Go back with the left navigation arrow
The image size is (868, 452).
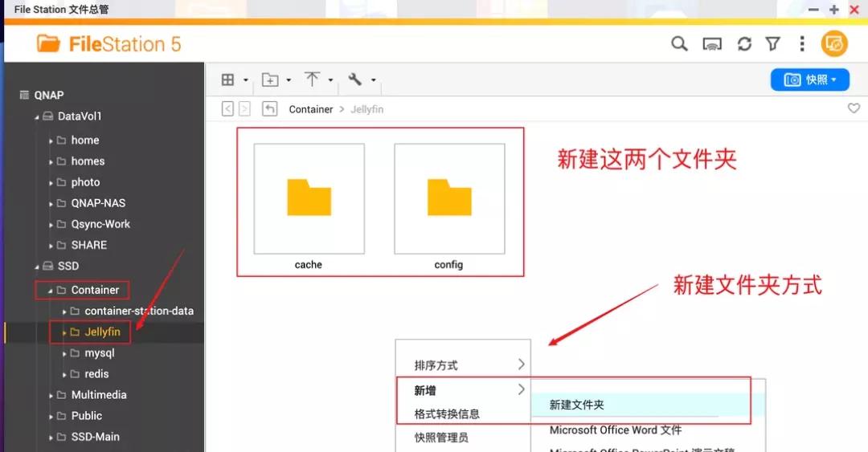tap(227, 108)
